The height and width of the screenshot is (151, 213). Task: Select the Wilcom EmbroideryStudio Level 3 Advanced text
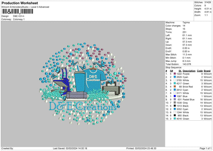coord(25,7)
